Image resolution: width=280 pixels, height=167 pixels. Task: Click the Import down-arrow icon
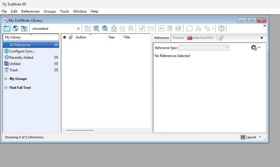(114, 29)
